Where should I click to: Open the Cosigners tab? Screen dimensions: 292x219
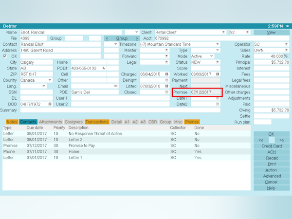[x=73, y=122]
